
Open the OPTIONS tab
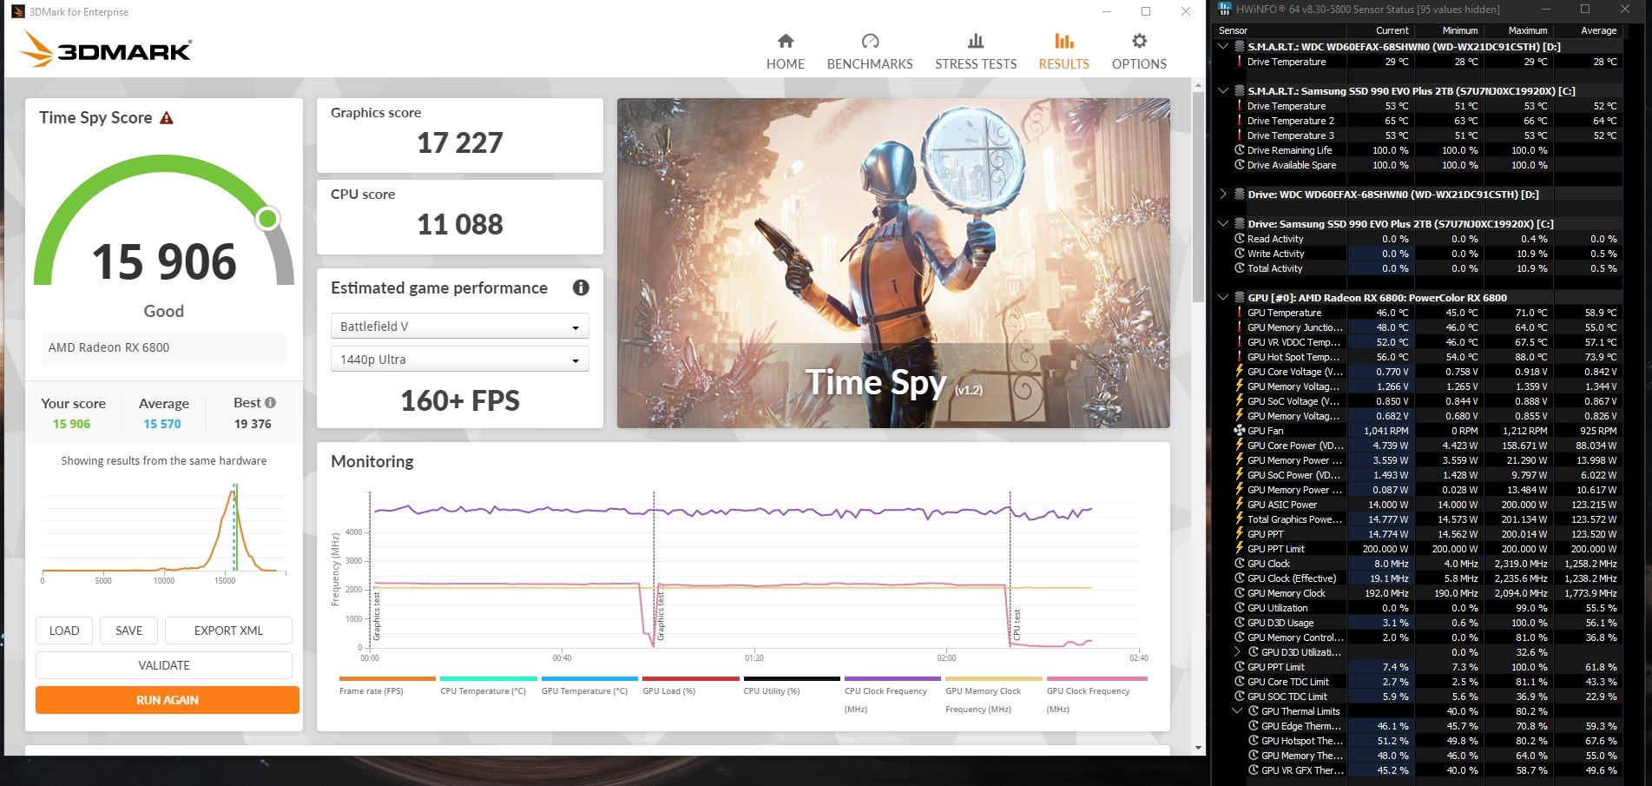coord(1139,52)
